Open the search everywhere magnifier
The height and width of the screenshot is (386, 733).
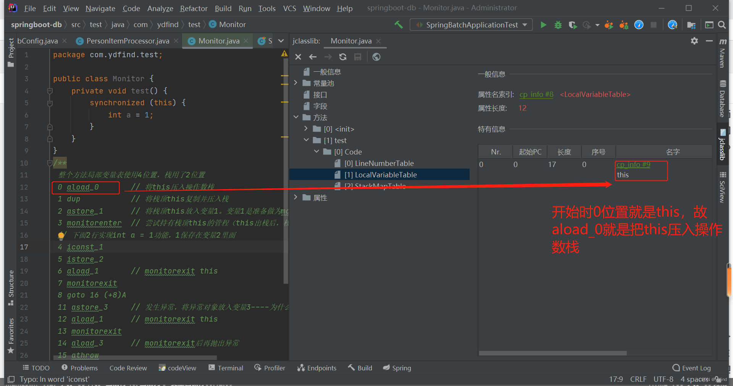[722, 25]
